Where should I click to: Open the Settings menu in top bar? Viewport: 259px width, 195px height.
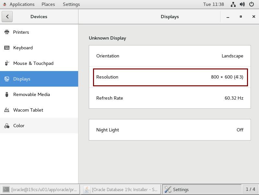(71, 4)
